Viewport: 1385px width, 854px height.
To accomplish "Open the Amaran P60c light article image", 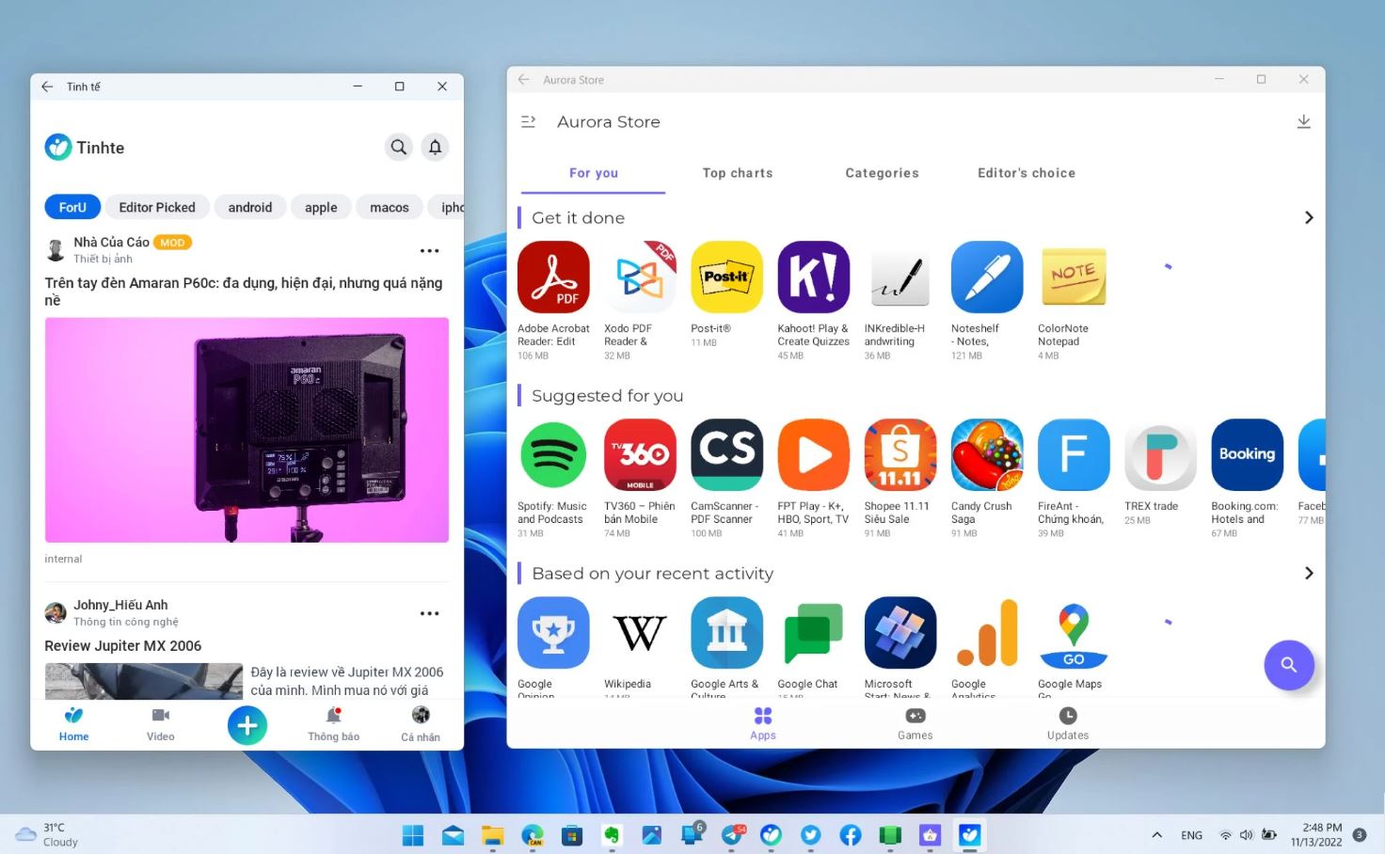I will click(247, 430).
